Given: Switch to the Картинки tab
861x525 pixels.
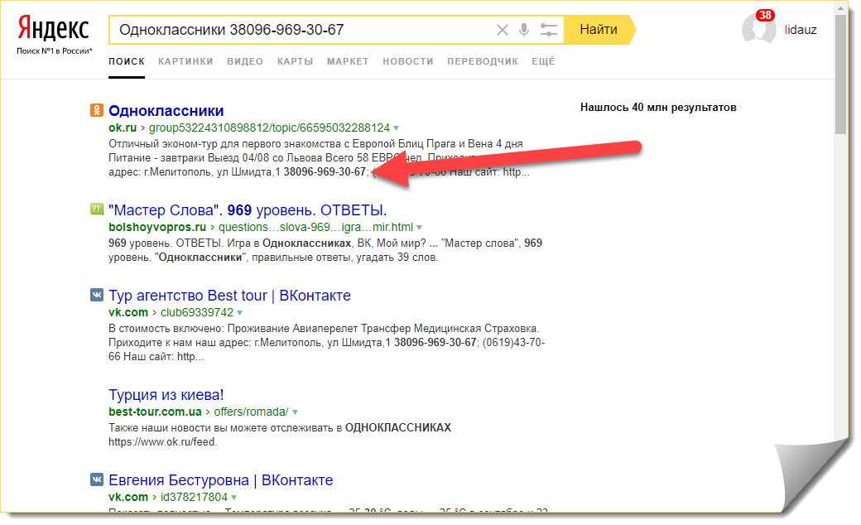Looking at the screenshot, I should click(x=185, y=61).
